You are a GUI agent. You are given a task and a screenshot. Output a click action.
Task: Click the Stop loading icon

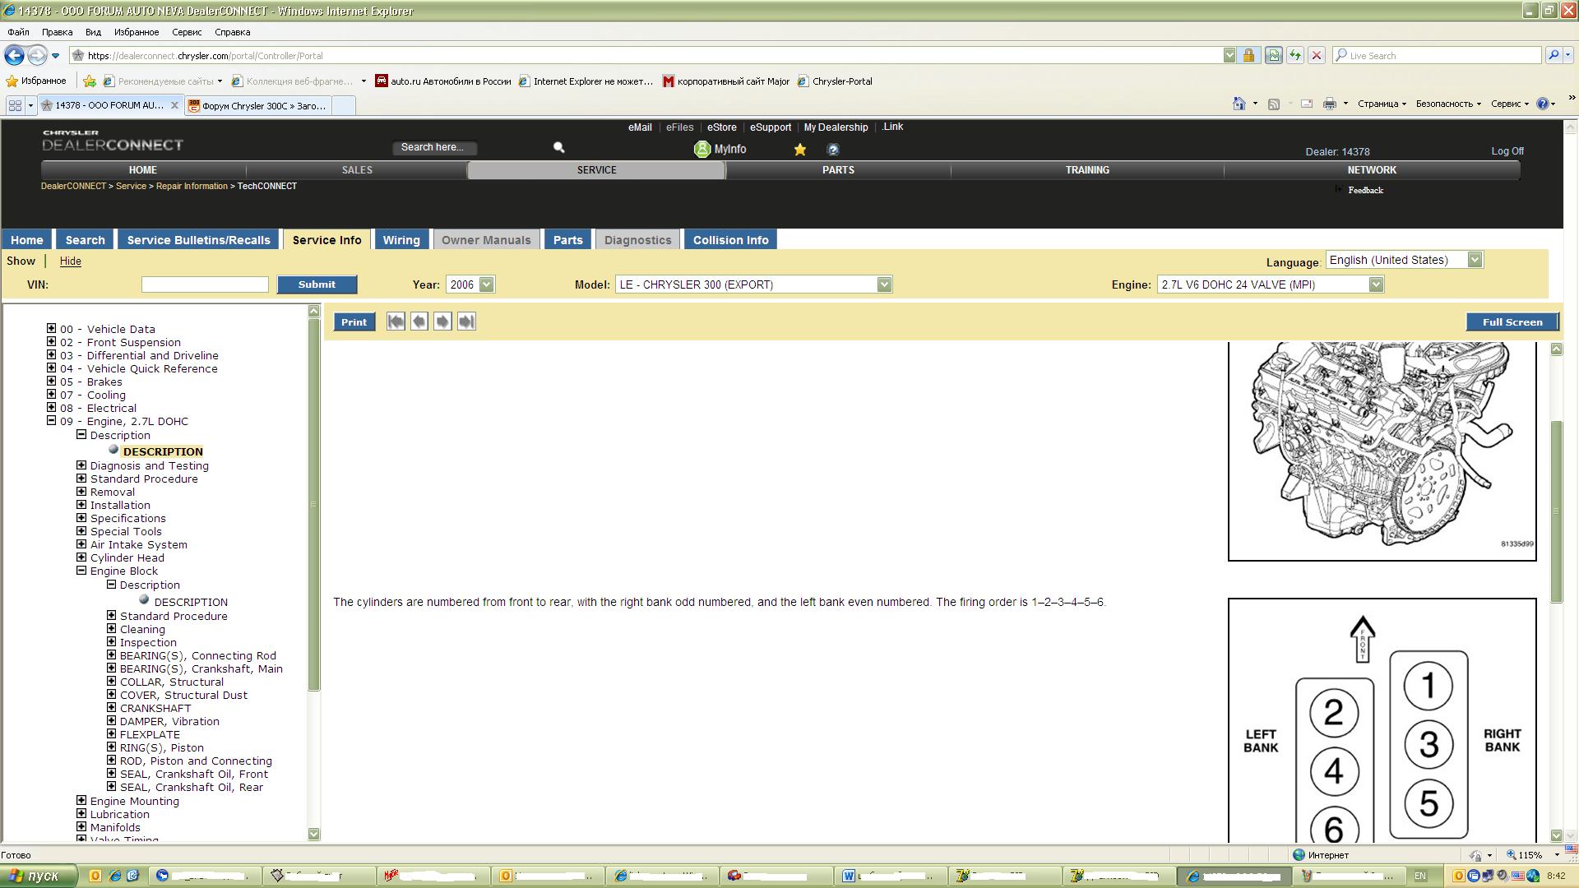1317,55
